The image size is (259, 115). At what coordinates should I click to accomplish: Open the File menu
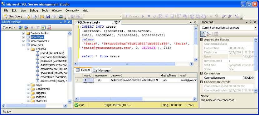(6, 11)
